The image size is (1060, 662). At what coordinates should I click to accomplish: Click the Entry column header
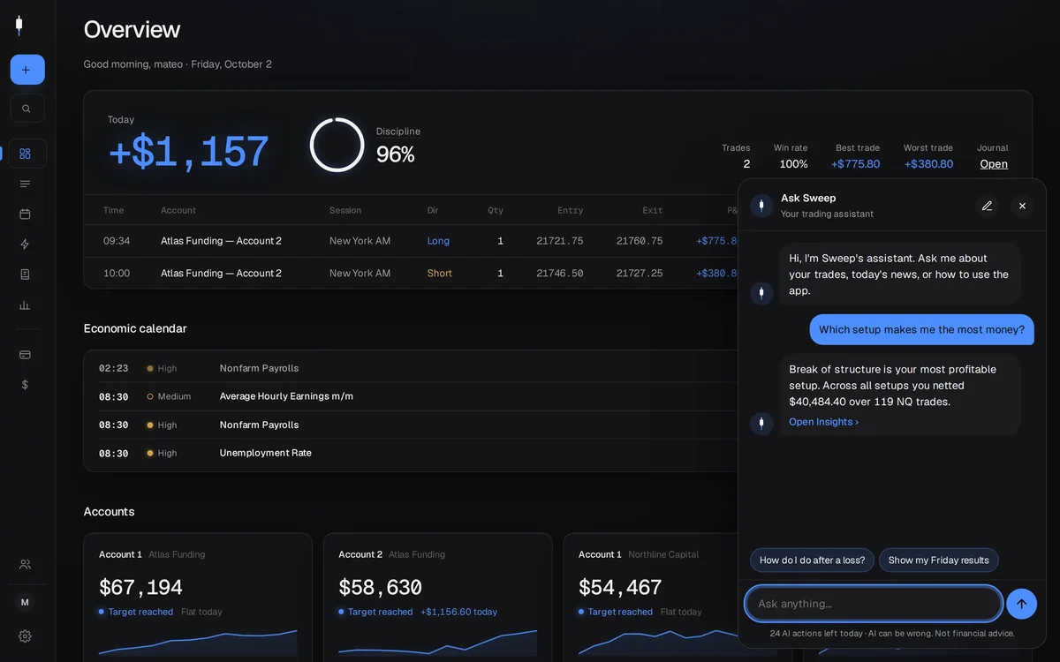571,210
